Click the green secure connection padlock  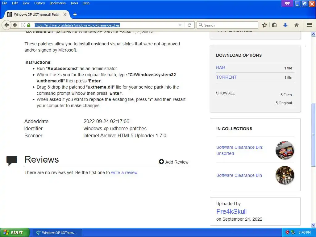pyautogui.click(x=29, y=25)
